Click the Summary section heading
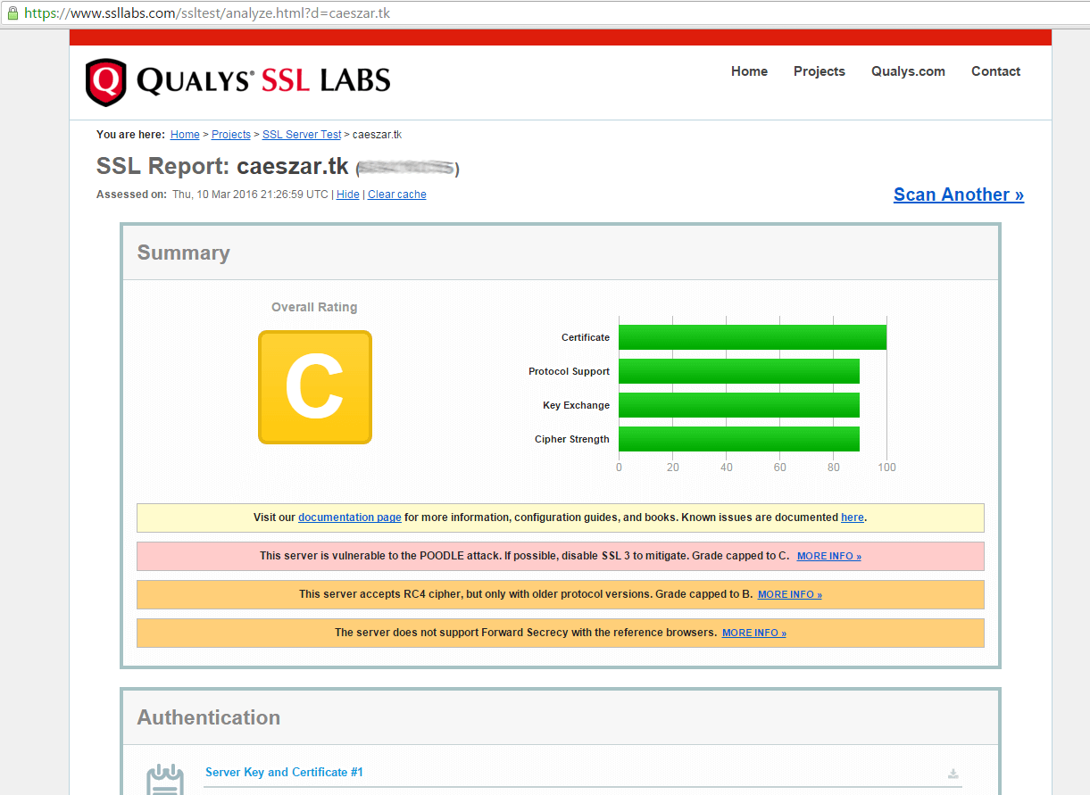This screenshot has width=1090, height=795. click(184, 253)
